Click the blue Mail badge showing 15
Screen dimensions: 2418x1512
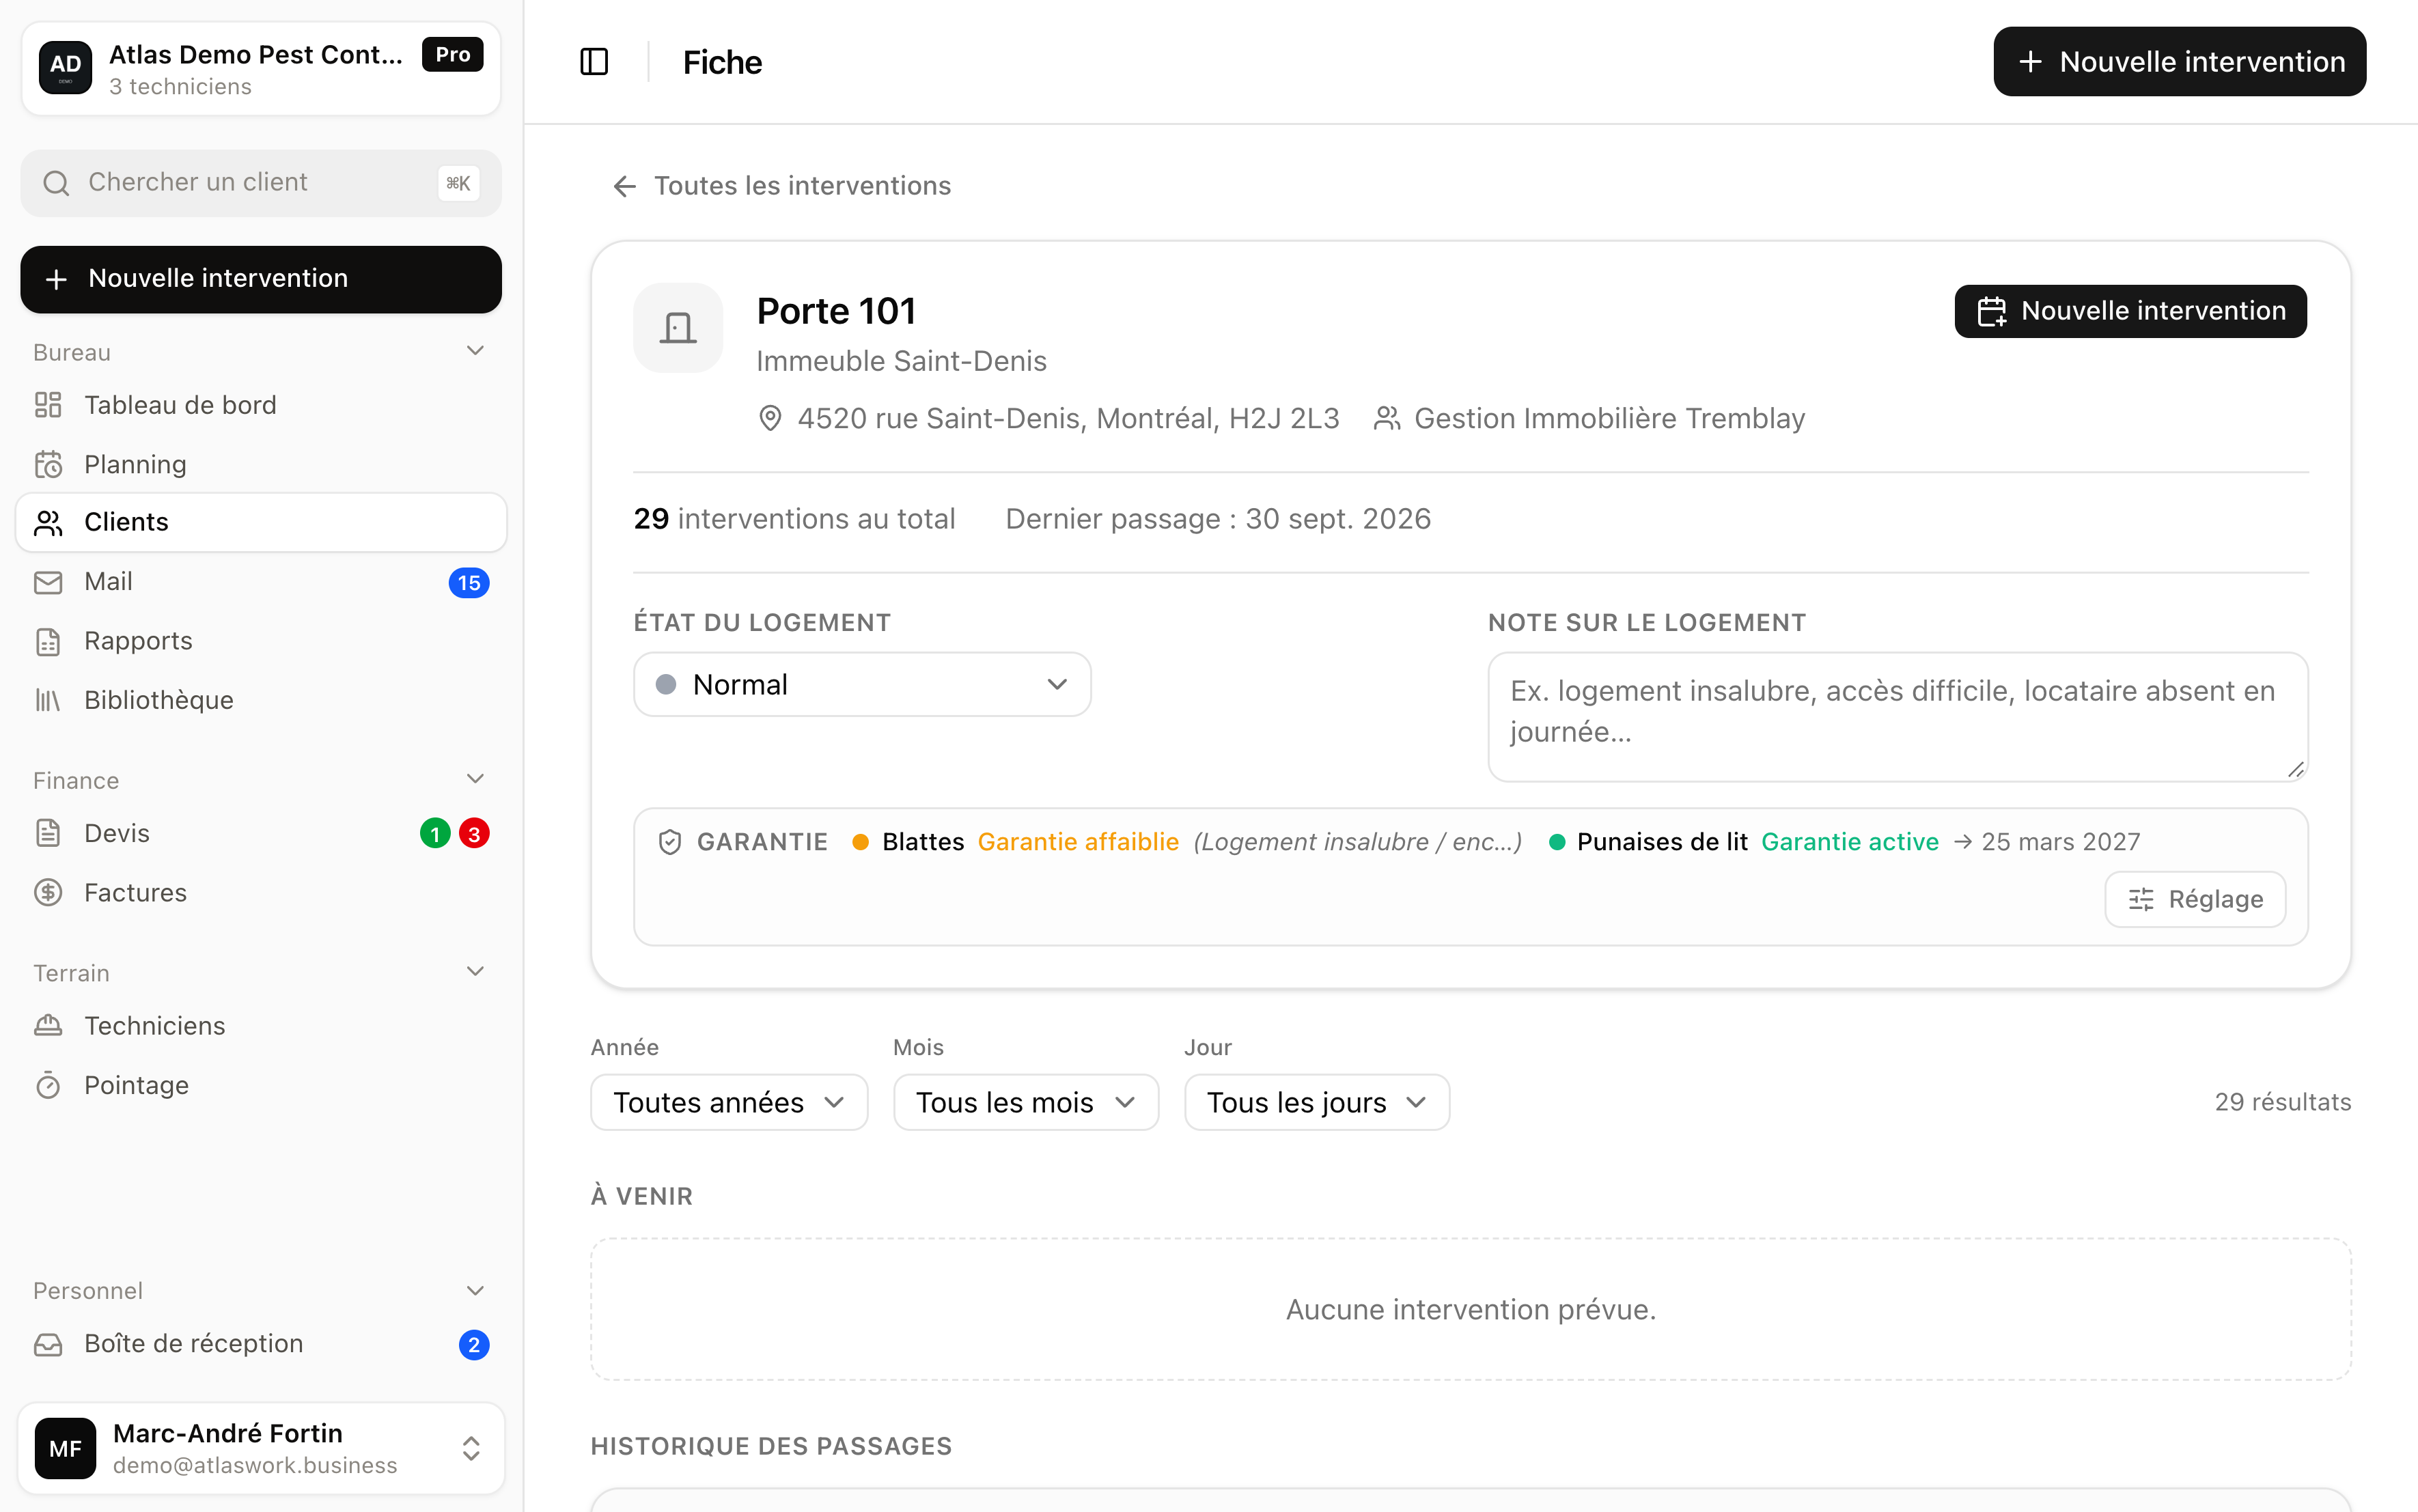click(469, 582)
